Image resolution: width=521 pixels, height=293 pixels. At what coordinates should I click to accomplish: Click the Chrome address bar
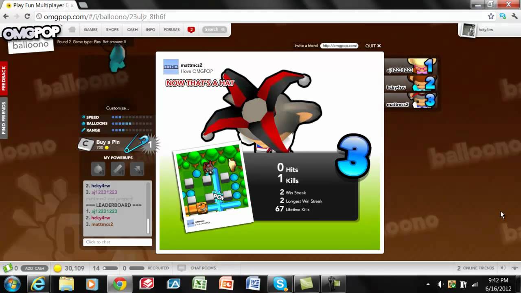260,17
